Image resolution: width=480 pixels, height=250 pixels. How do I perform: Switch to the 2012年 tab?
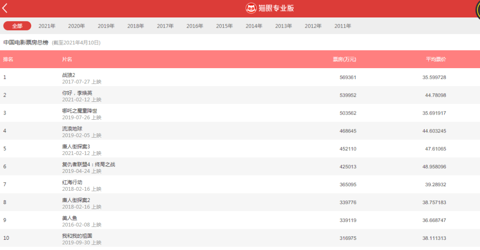point(313,26)
